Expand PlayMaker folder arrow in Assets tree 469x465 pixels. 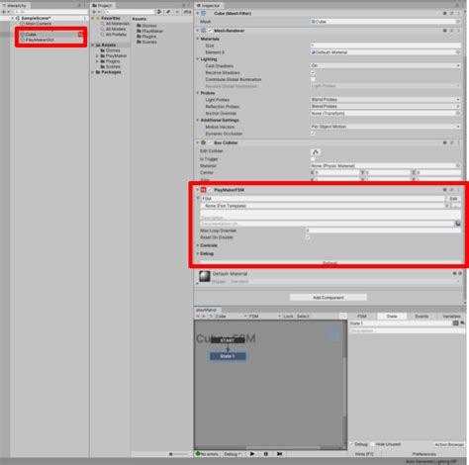click(97, 56)
